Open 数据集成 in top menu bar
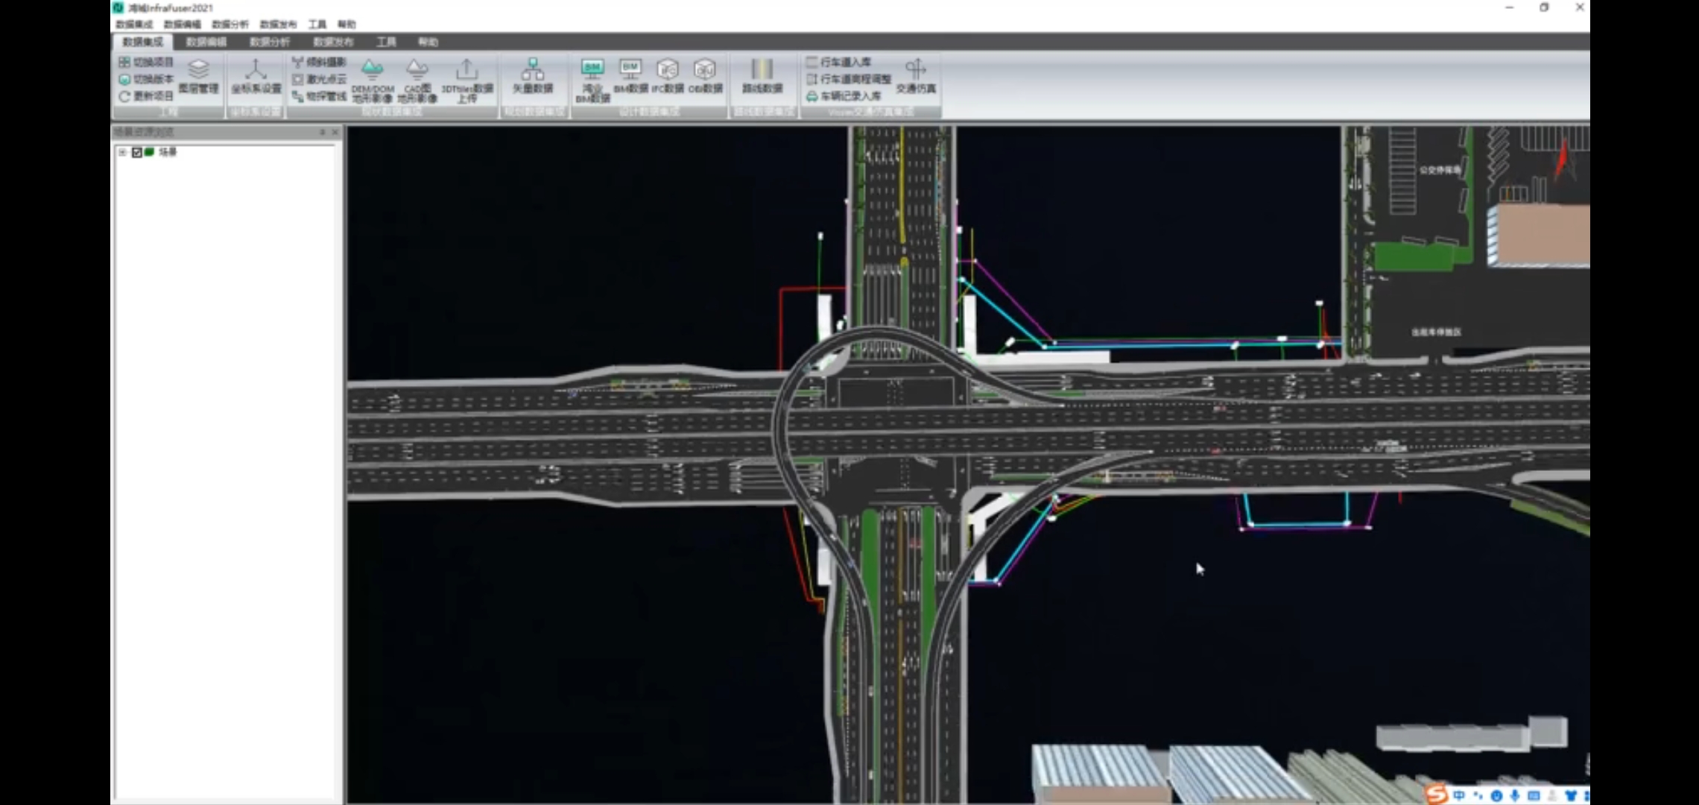1699x805 pixels. pos(134,25)
